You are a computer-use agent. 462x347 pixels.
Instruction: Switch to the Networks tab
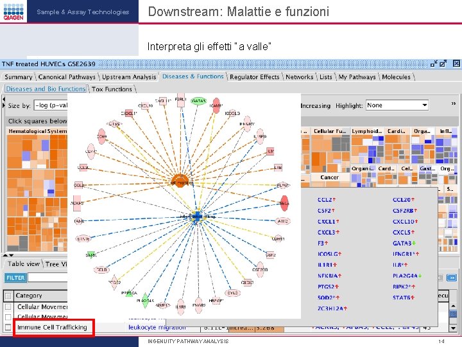(x=300, y=77)
